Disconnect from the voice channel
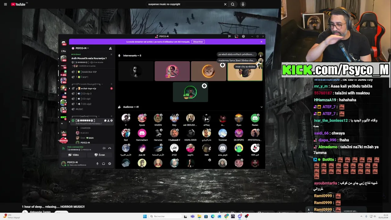Viewport: 391px width, 220px height. click(x=110, y=148)
